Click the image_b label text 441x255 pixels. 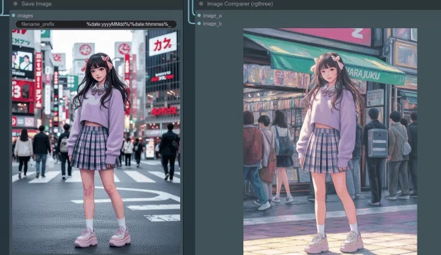(212, 23)
